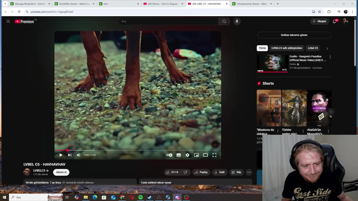
Task: Select the Tümü filter chip
Action: [262, 48]
